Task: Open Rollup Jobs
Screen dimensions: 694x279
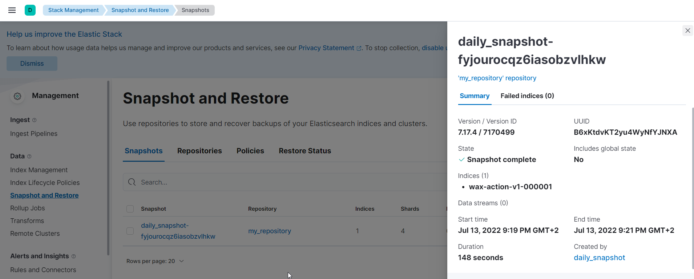Action: pyautogui.click(x=28, y=208)
